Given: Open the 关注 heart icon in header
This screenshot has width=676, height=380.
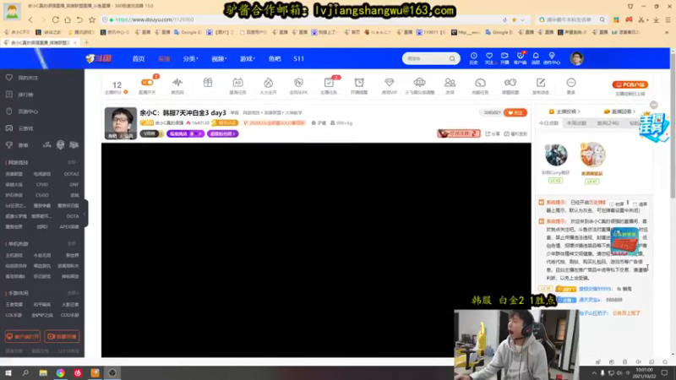Looking at the screenshot, I should coord(489,58).
